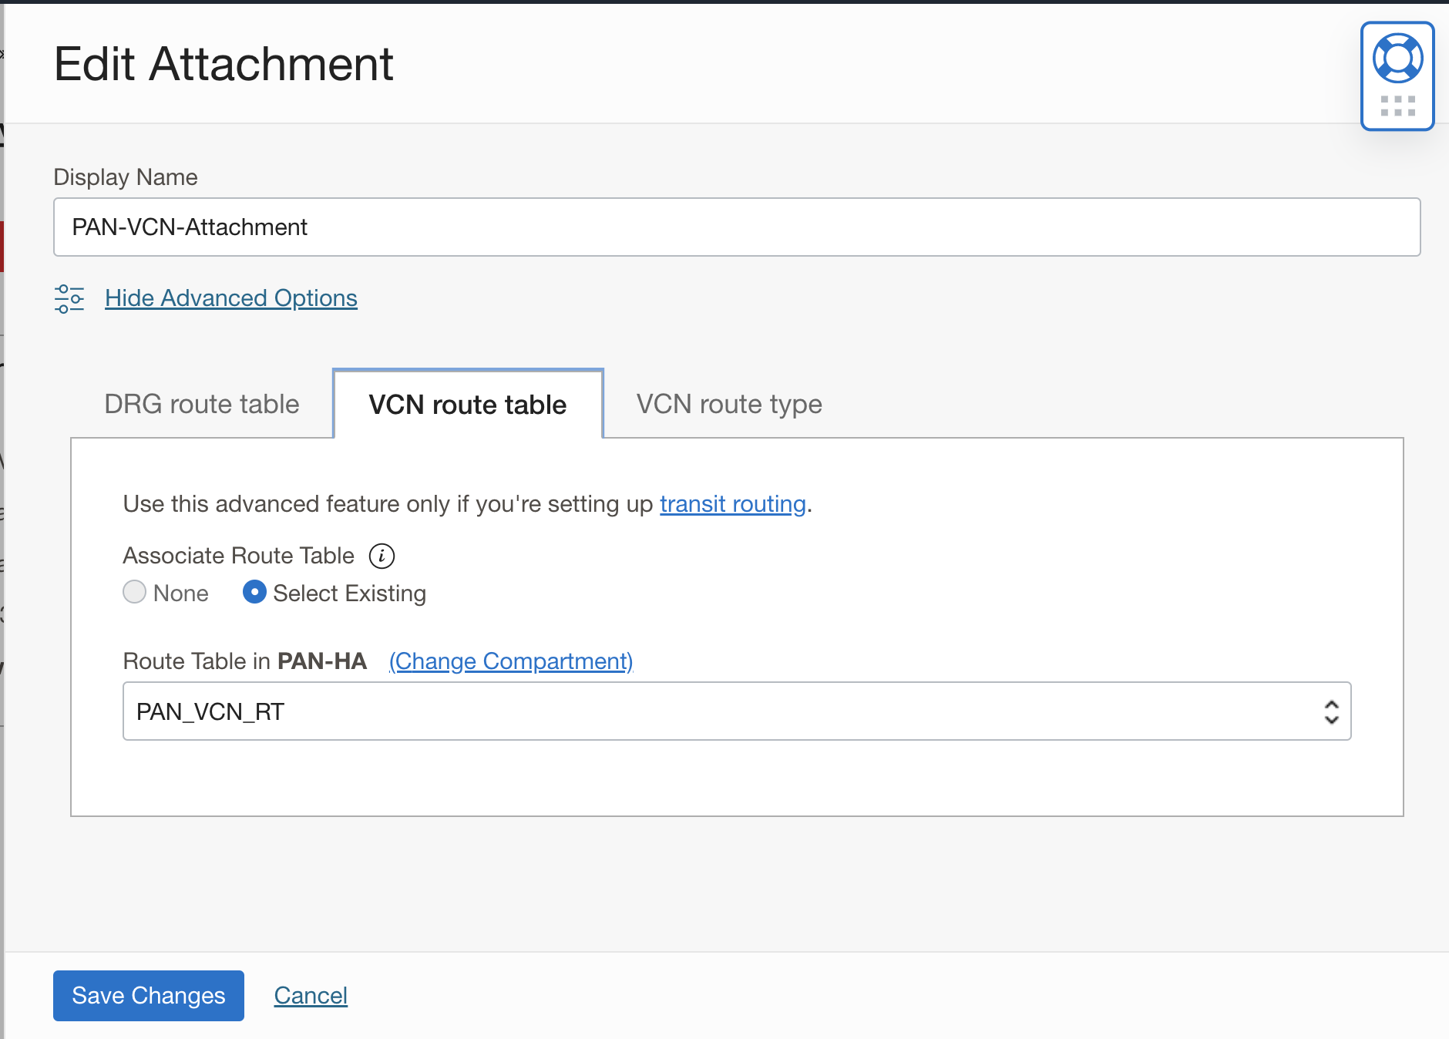
Task: Select the None radio button
Action: point(134,592)
